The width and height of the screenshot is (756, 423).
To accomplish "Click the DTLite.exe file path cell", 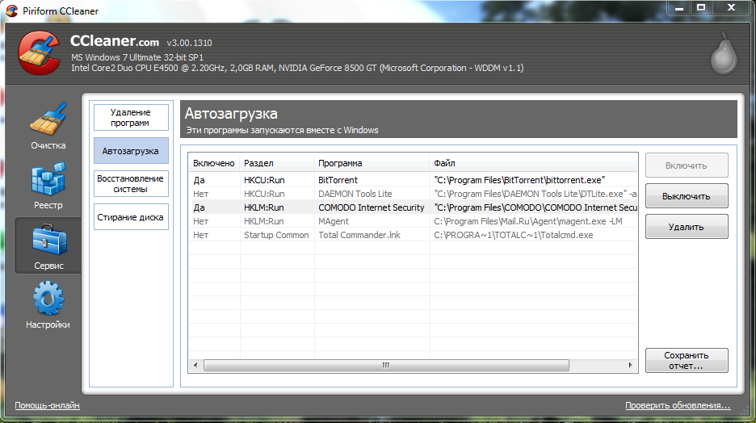I will point(535,194).
